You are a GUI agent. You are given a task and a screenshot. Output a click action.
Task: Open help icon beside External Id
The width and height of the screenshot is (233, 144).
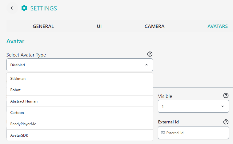click(226, 122)
